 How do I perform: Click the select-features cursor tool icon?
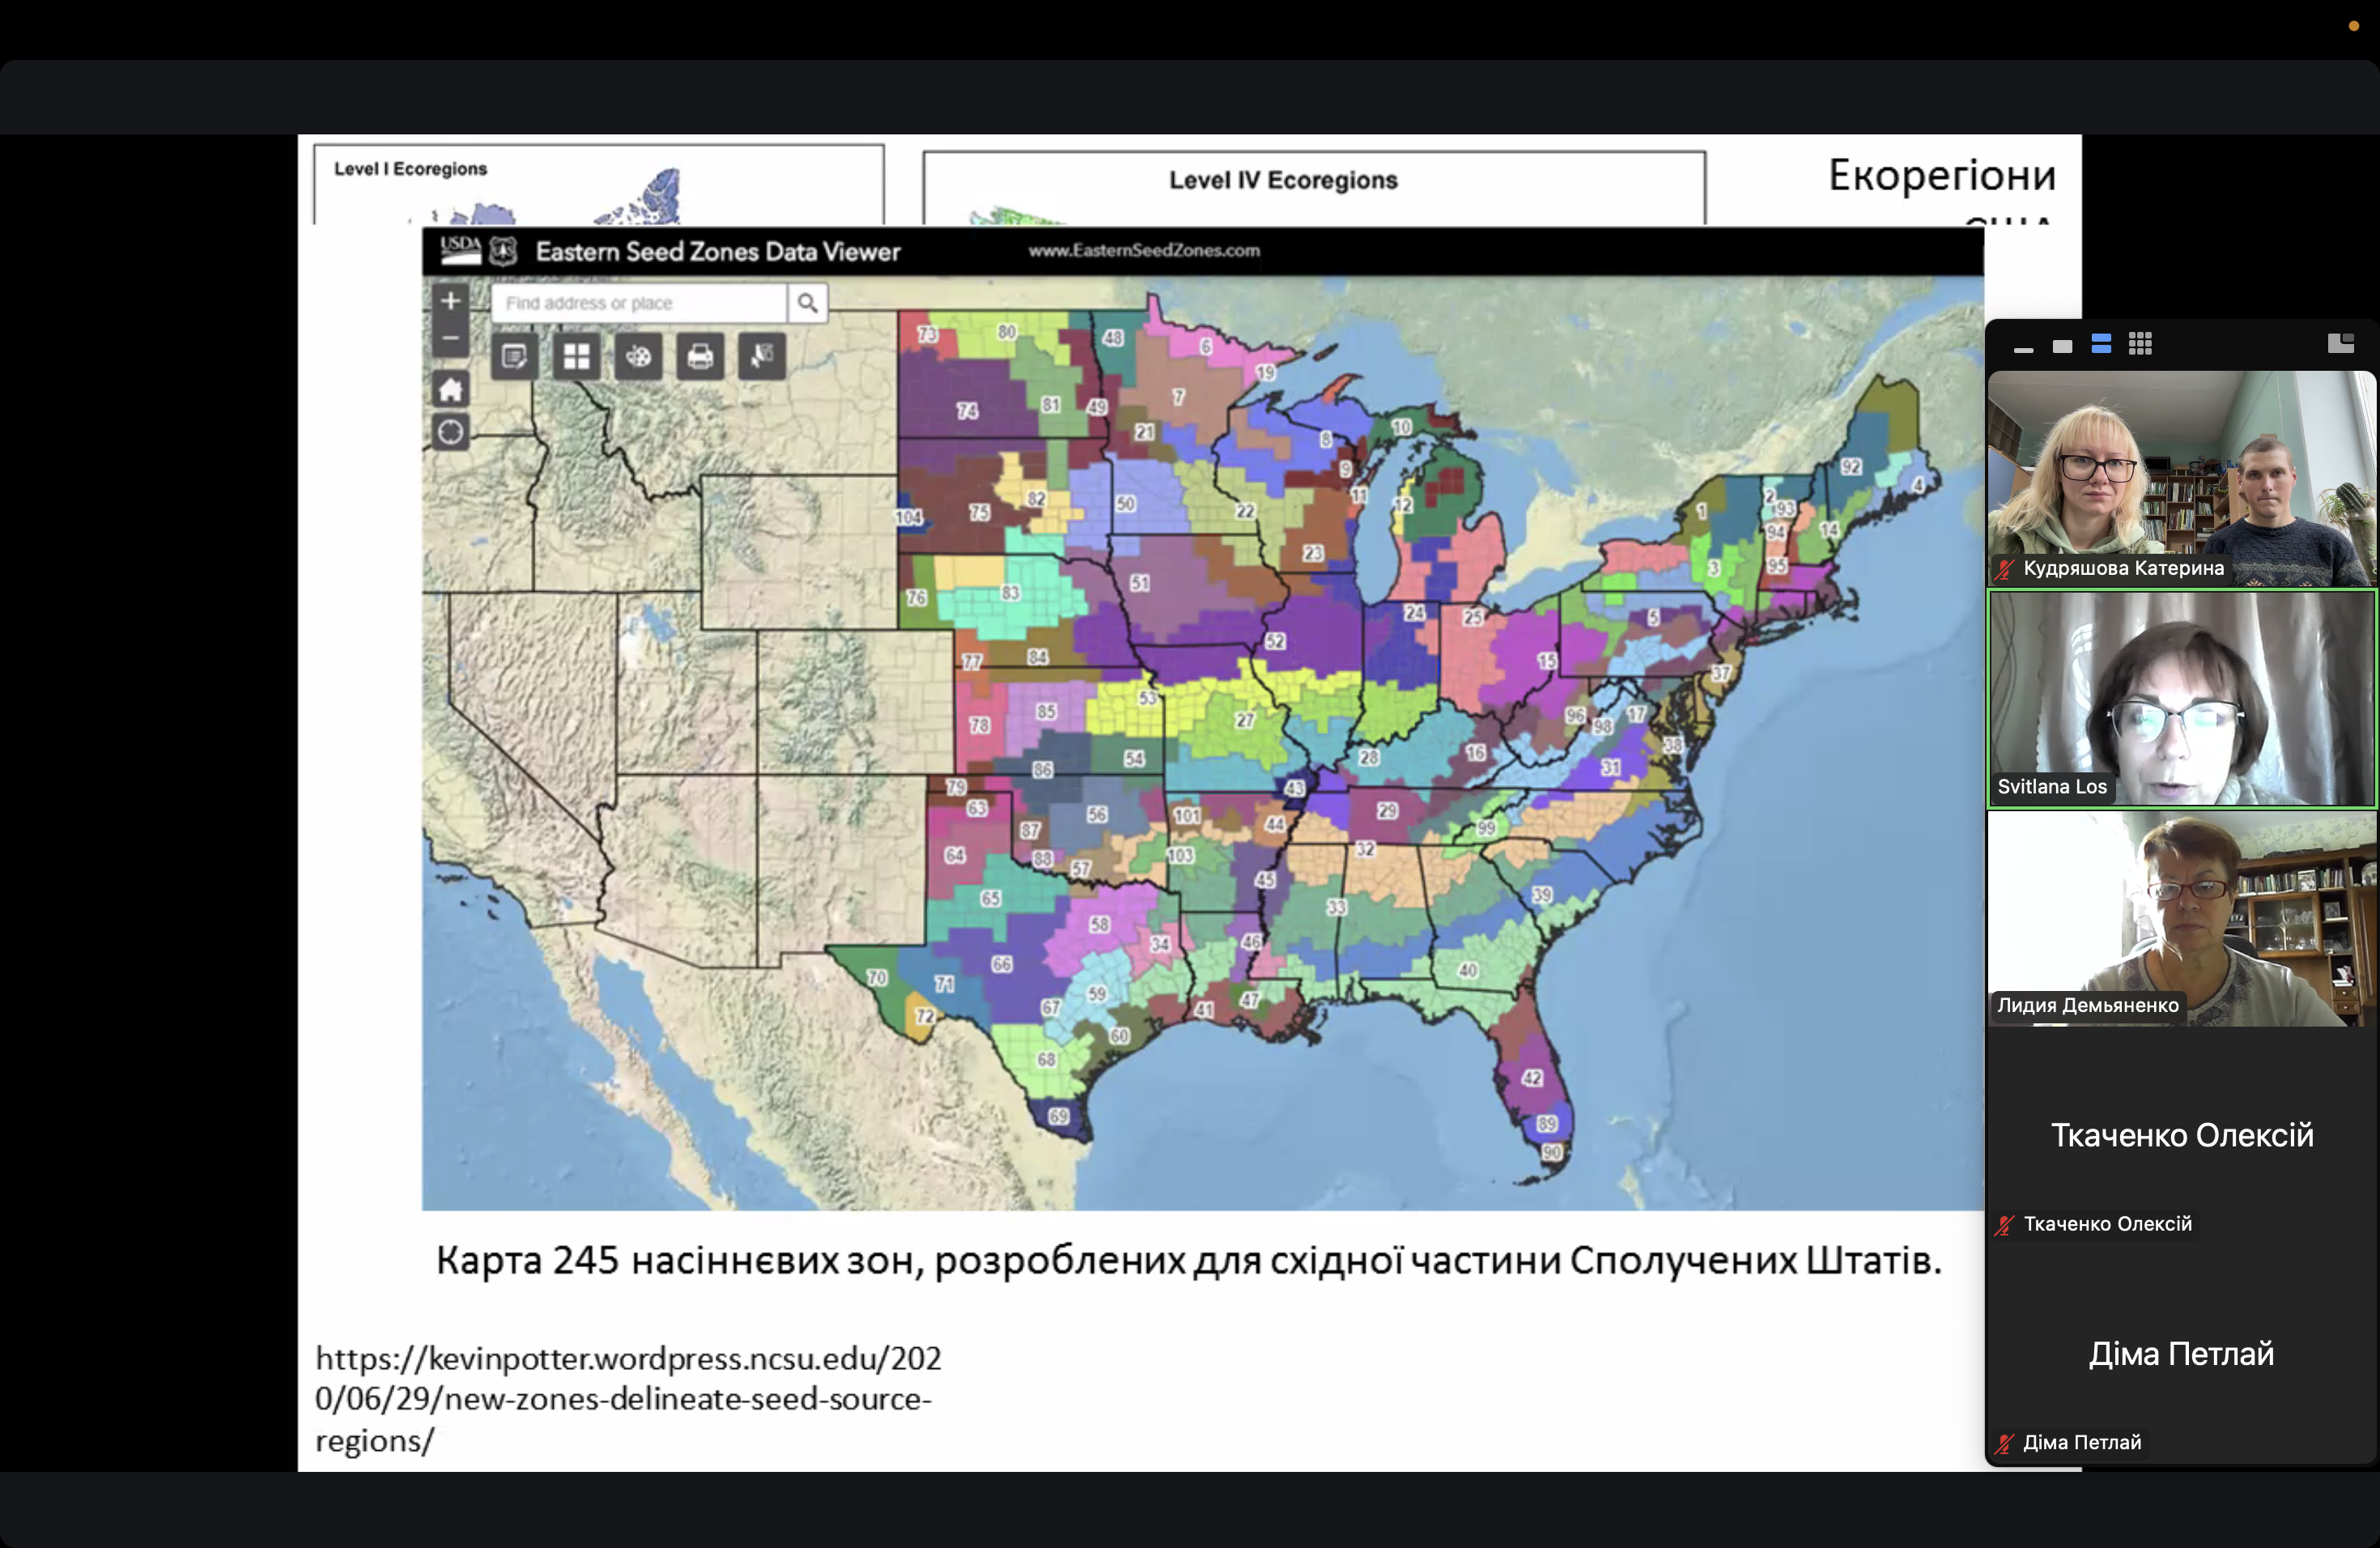pos(762,357)
